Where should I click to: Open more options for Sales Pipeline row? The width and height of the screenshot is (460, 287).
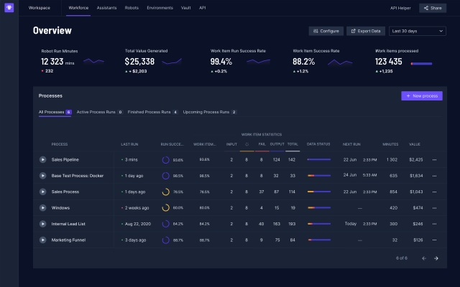[x=434, y=159]
